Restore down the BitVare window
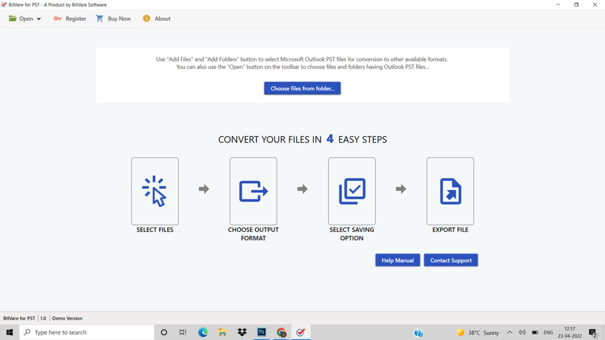 pyautogui.click(x=576, y=5)
